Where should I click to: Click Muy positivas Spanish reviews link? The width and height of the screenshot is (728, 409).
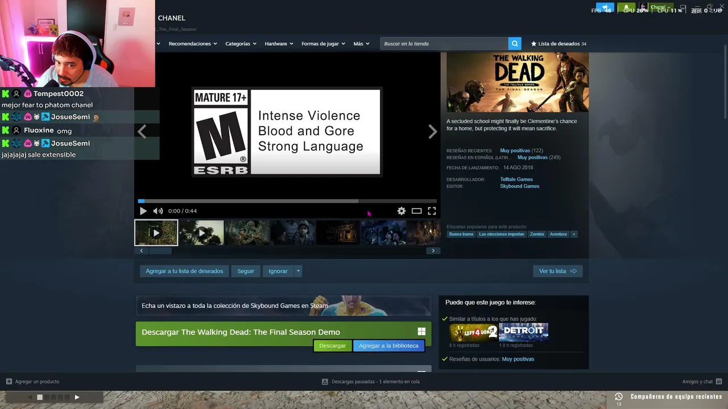(x=532, y=157)
